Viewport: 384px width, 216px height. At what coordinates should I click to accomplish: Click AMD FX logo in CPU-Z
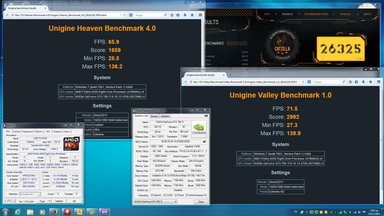coord(71,144)
